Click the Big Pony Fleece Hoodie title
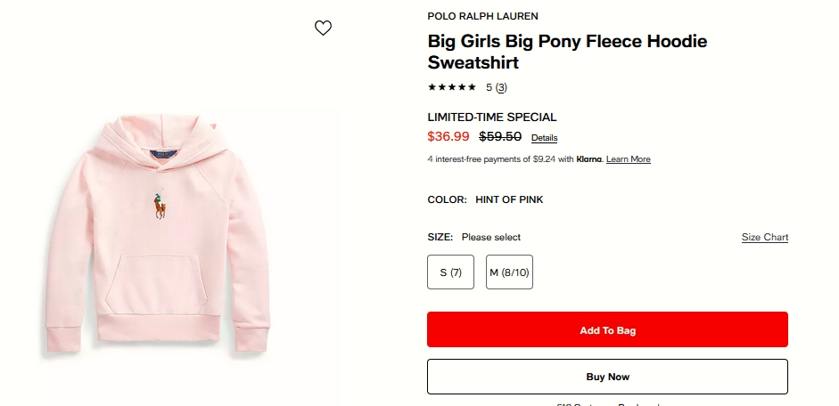 click(x=567, y=52)
